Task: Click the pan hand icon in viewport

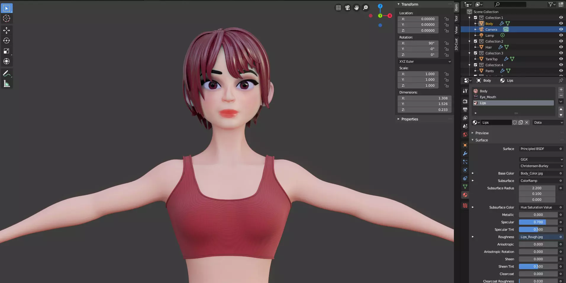Action: click(357, 8)
